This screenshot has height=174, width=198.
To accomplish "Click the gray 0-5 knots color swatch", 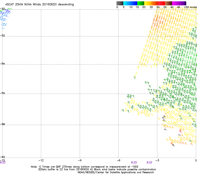I will (x=120, y=3).
